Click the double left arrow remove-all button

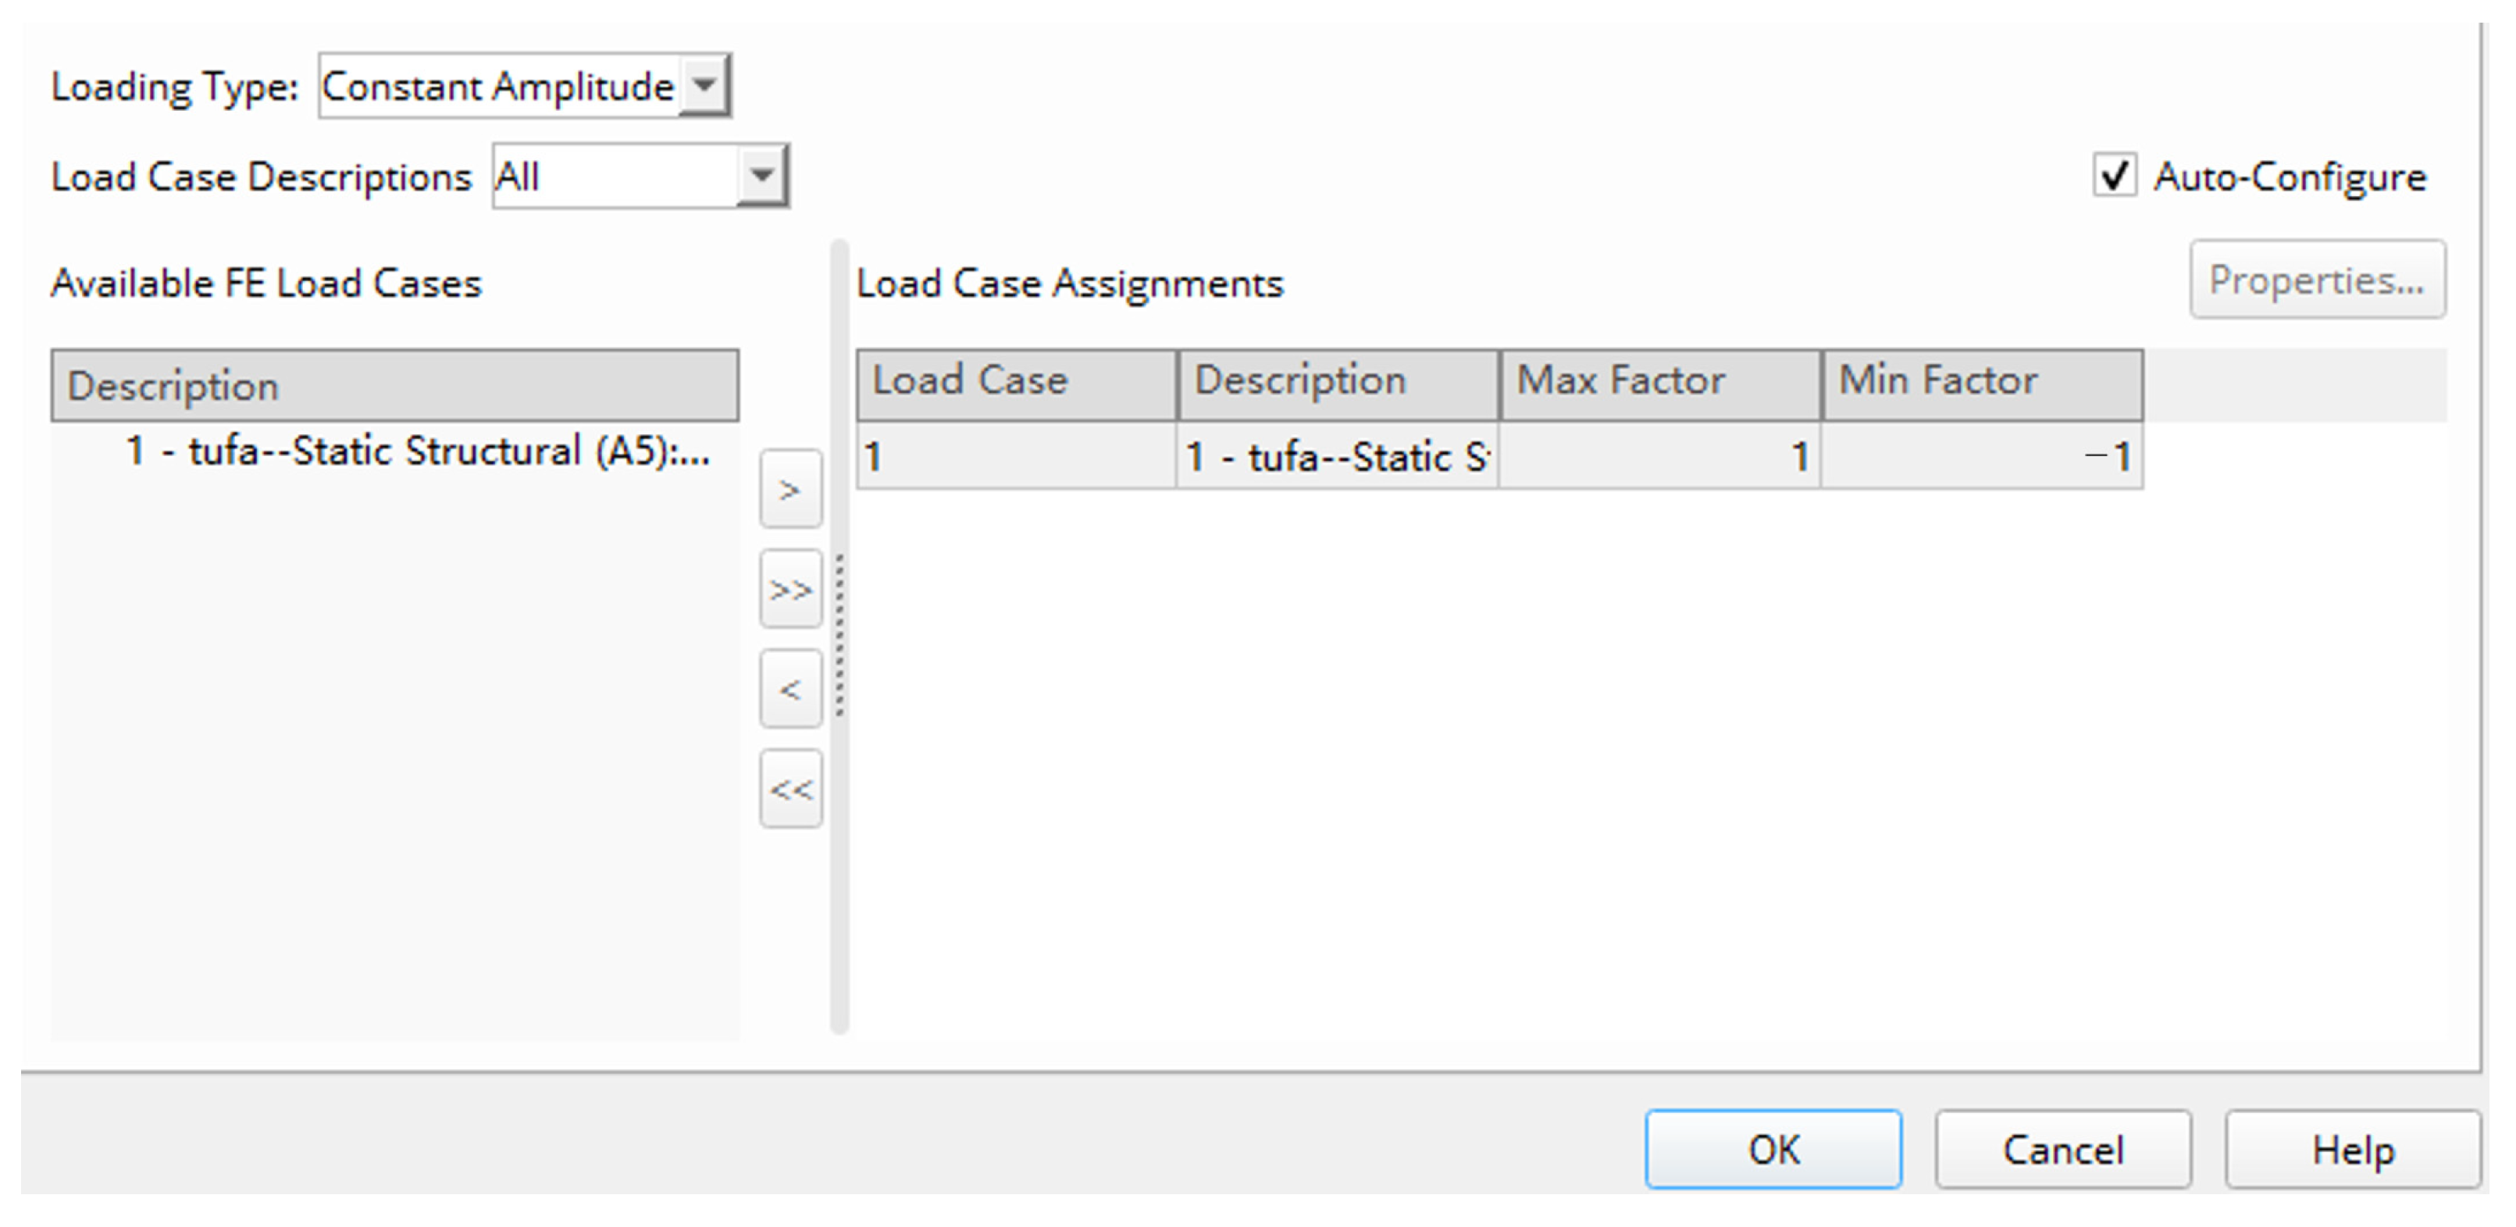[x=790, y=790]
